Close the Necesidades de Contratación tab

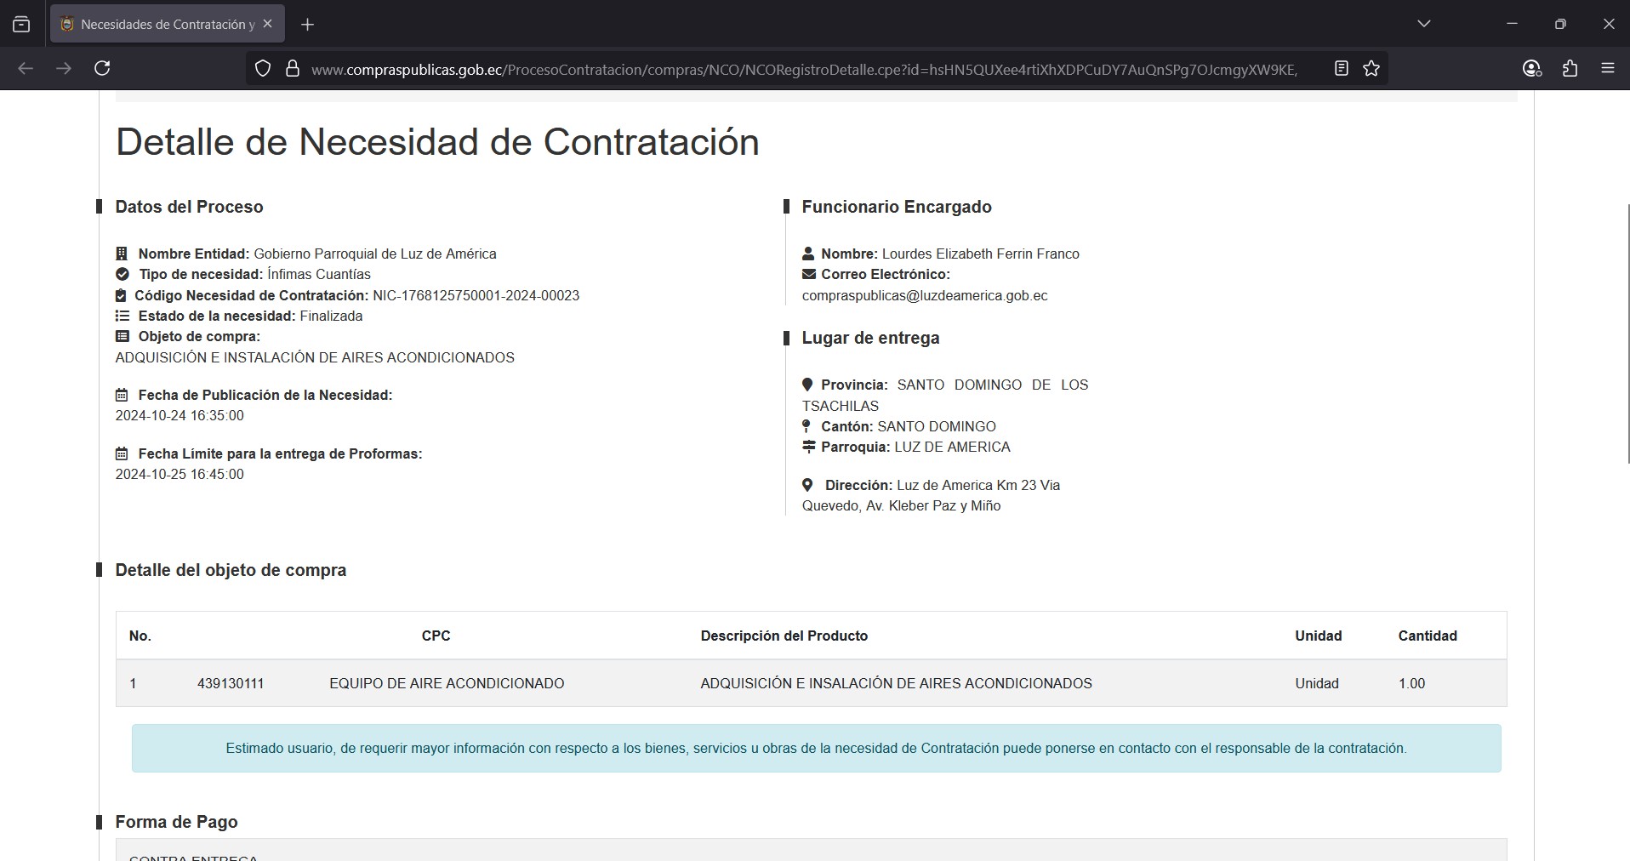[267, 24]
